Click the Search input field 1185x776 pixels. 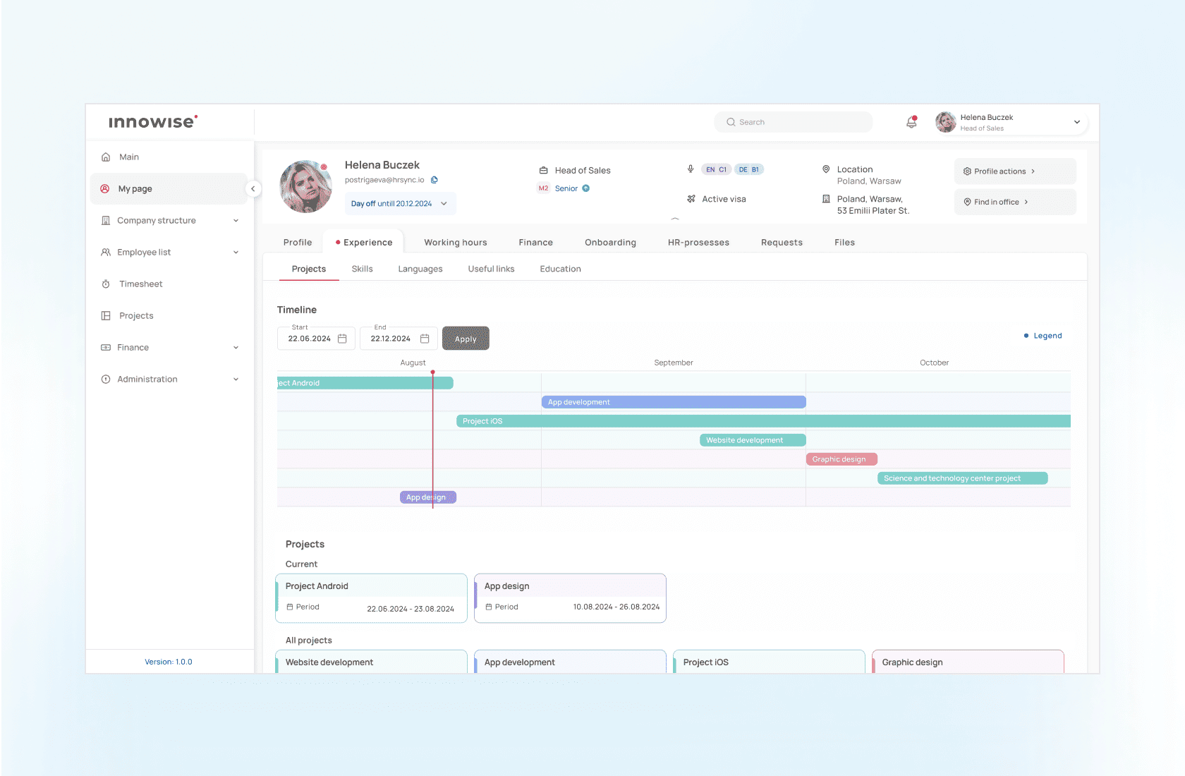794,122
